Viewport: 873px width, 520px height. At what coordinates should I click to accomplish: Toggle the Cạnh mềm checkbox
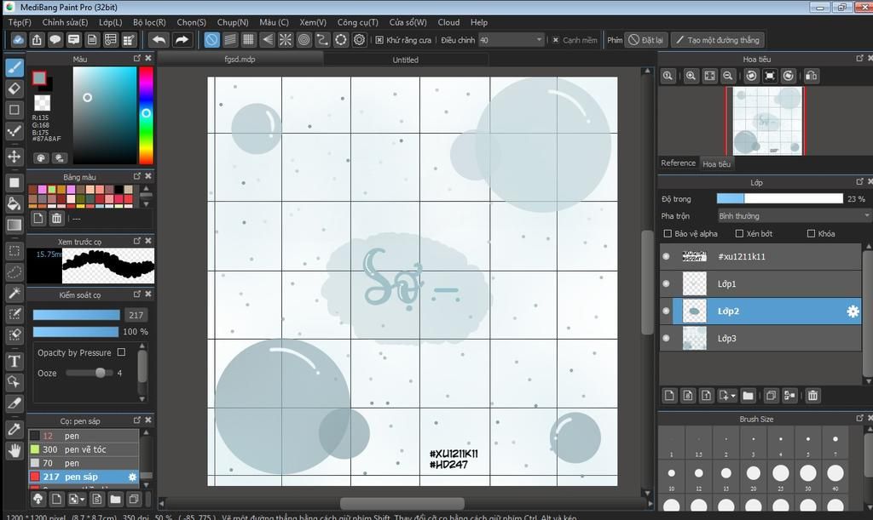tap(556, 40)
